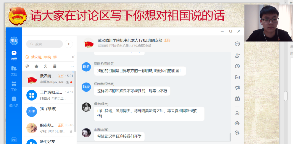
Task: Click the search (搜索) input field
Action: pos(44,44)
